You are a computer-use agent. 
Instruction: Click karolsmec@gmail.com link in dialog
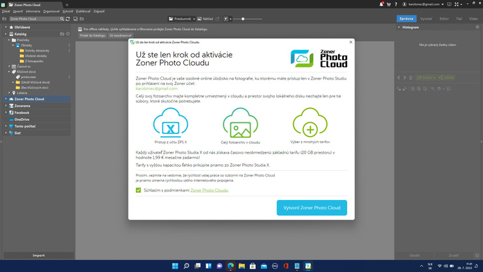click(x=157, y=89)
